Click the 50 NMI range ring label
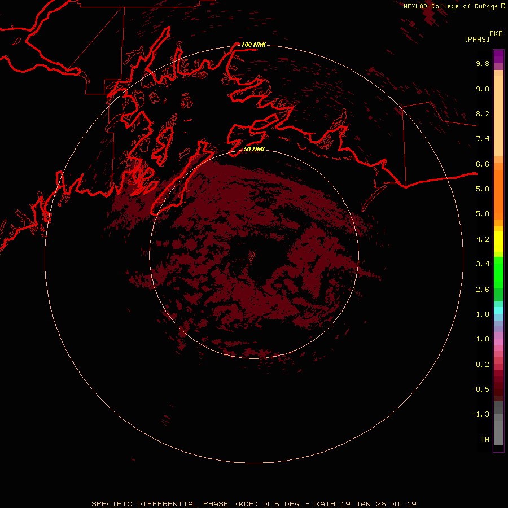Viewport: 508px width, 508px height. point(254,149)
